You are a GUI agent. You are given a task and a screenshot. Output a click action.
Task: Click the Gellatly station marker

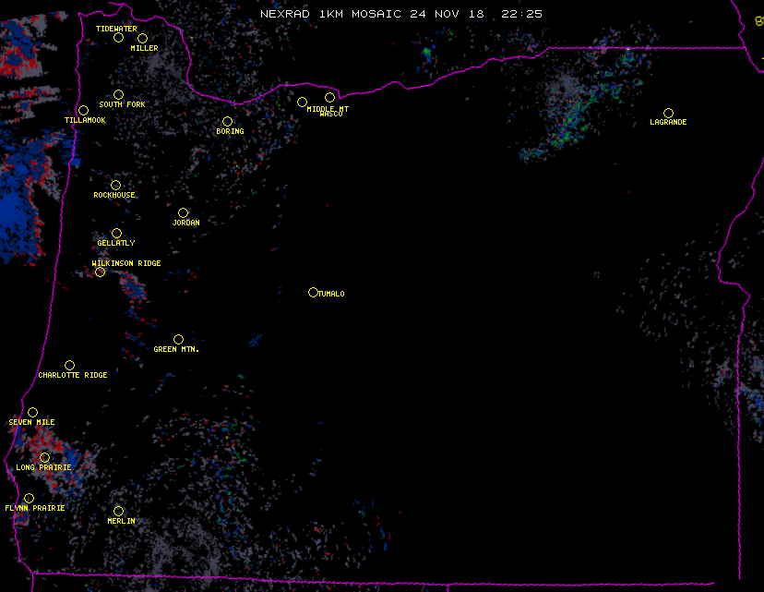tap(116, 234)
